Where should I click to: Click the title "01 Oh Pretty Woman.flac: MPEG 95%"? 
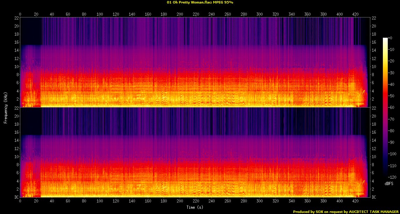(200, 2)
